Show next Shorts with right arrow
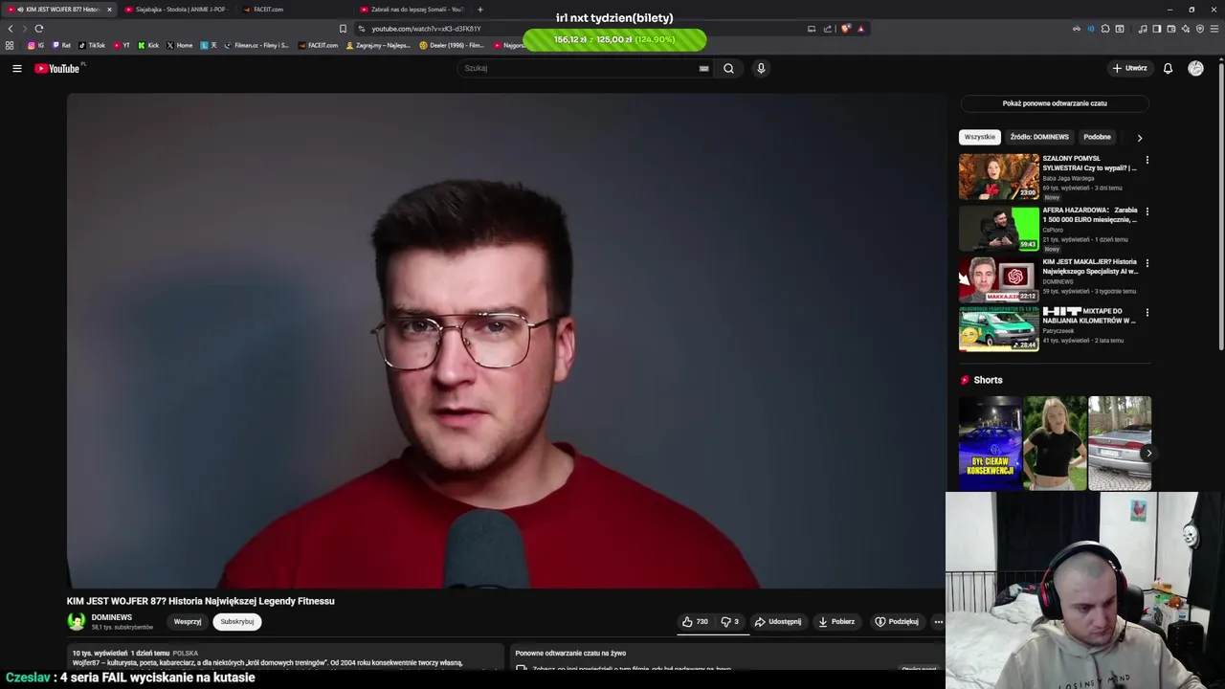This screenshot has width=1225, height=689. [x=1147, y=453]
